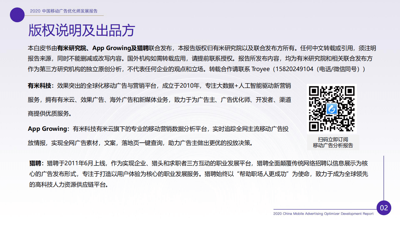Expand the 扫码立即订阅 caption area
The image size is (400, 225).
click(333, 139)
